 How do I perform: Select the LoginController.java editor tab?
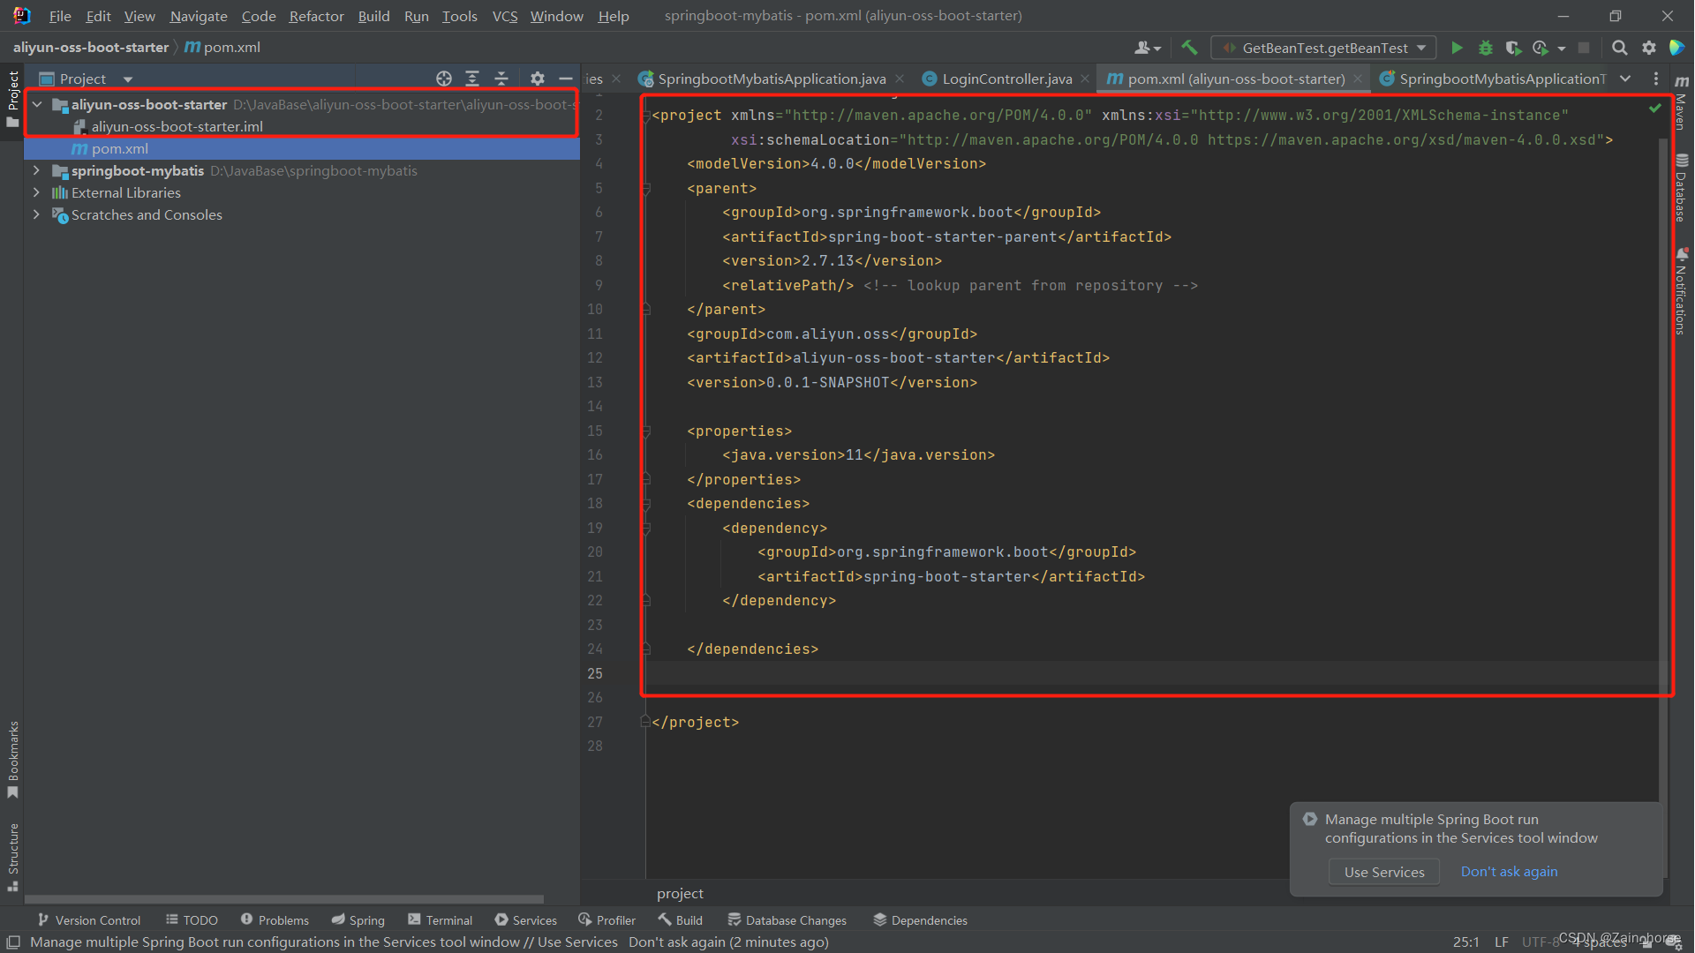(x=1002, y=78)
